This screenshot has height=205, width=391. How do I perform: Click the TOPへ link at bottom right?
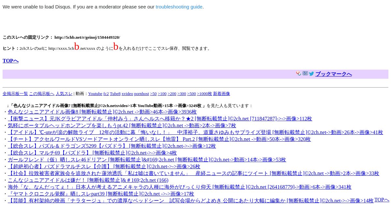pos(382,200)
